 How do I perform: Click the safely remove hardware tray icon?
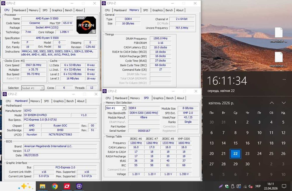pos(233,186)
